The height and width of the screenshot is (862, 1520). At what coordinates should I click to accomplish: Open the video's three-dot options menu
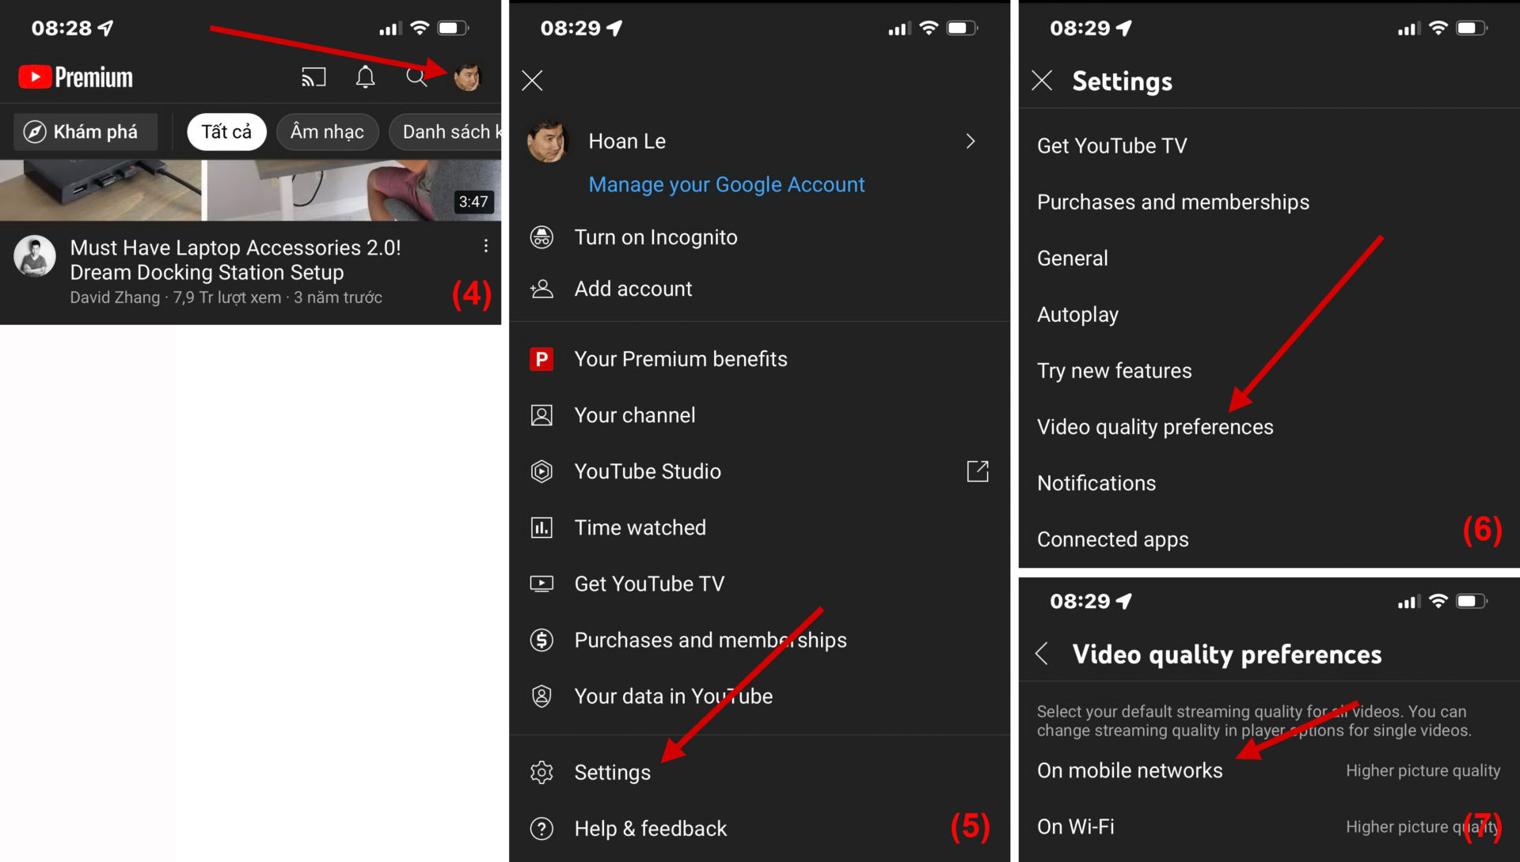(485, 246)
